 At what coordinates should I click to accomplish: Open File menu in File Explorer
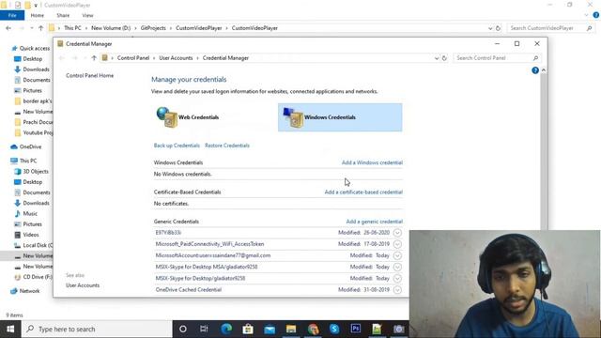coord(12,15)
